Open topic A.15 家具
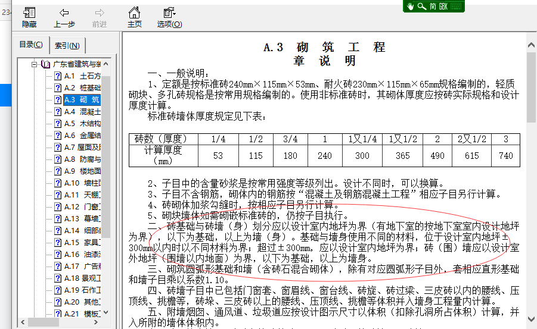Viewport: 537px width, 329px height. pyautogui.click(x=82, y=243)
